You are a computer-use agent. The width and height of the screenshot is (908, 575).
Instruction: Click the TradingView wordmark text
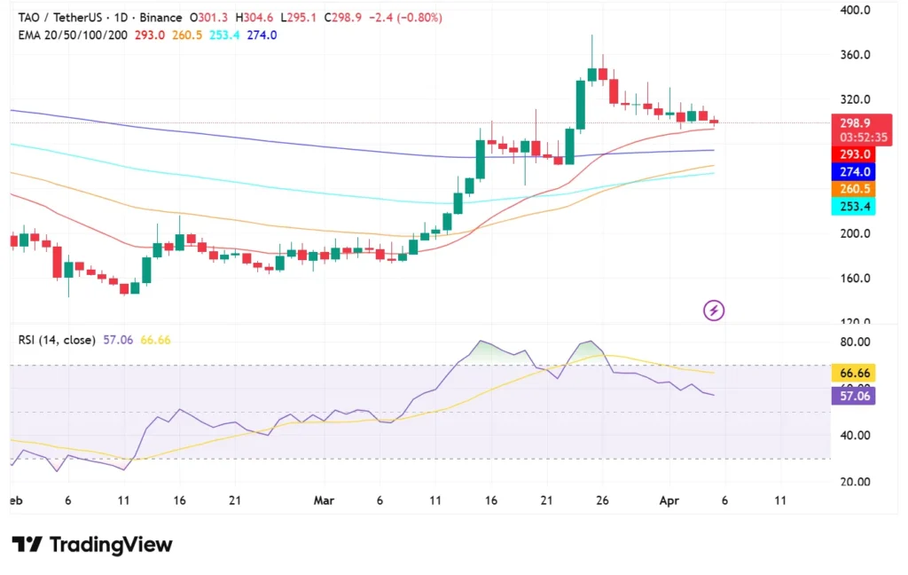(111, 545)
